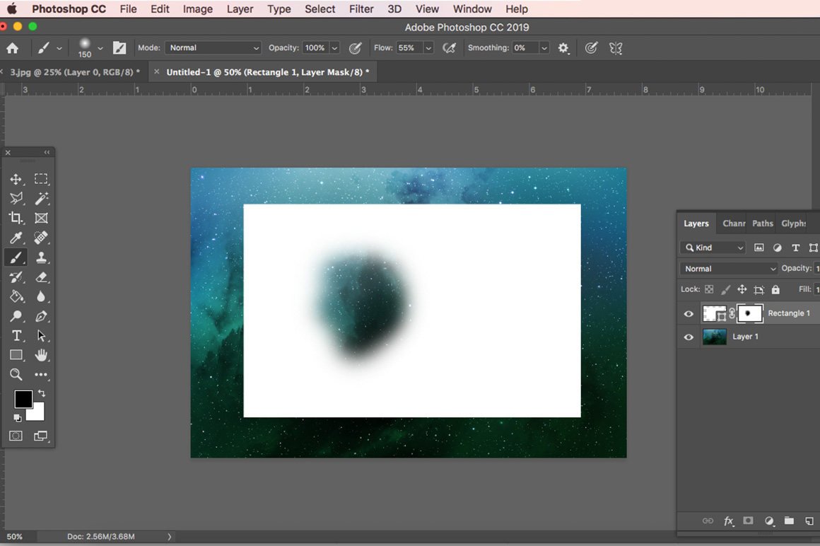This screenshot has height=546, width=820.
Task: Select the Zoom tool
Action: [x=16, y=374]
